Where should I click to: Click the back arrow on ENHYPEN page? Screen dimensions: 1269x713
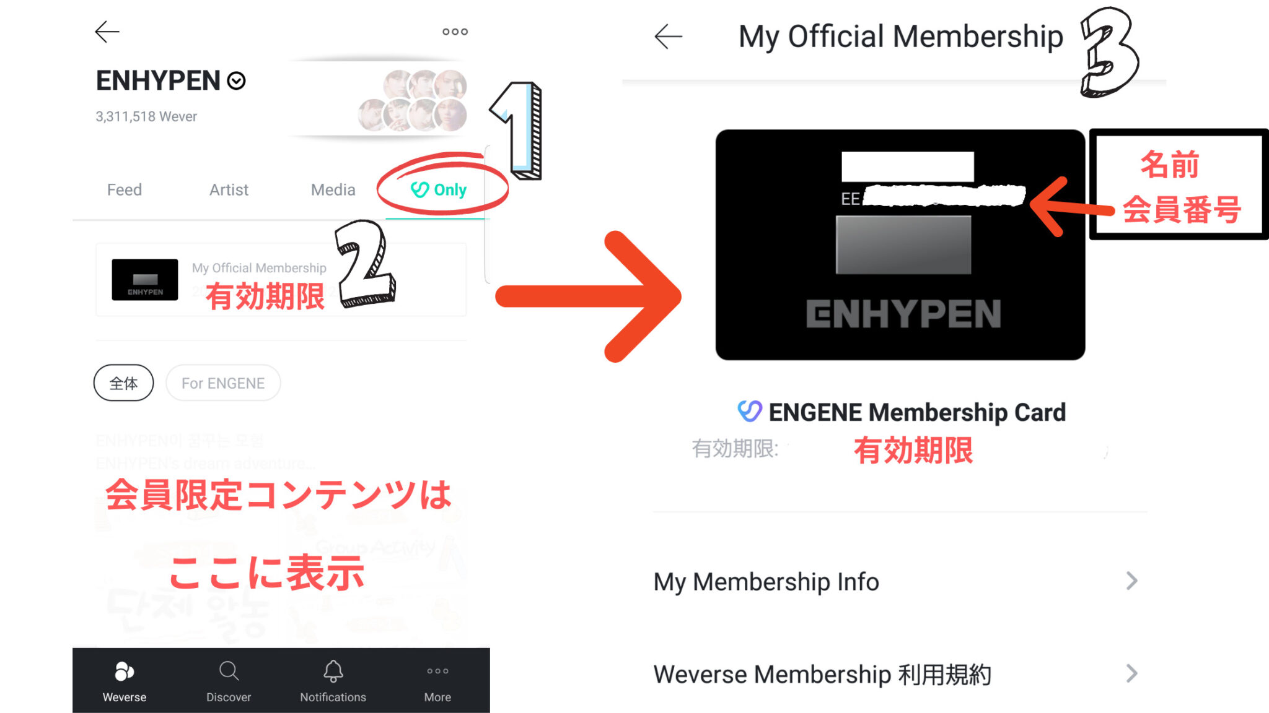(107, 32)
